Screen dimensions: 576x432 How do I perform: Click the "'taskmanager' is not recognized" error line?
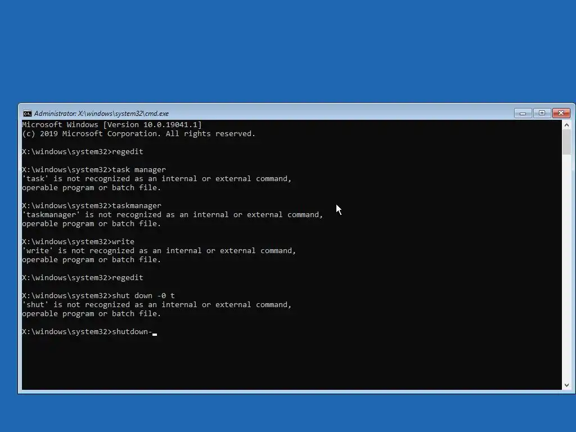coord(172,214)
